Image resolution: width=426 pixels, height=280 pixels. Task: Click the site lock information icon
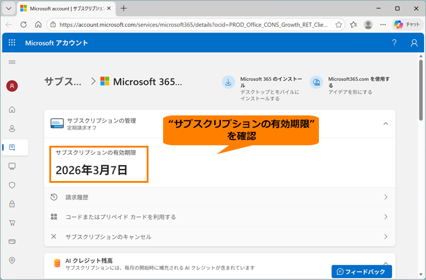pos(54,25)
